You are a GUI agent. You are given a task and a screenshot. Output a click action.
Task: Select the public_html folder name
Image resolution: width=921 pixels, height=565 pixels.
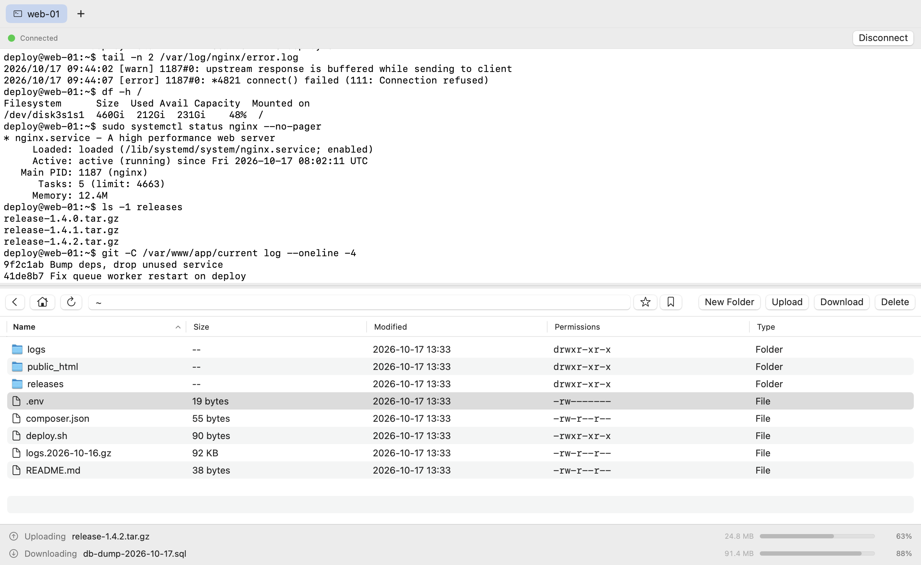(x=53, y=366)
